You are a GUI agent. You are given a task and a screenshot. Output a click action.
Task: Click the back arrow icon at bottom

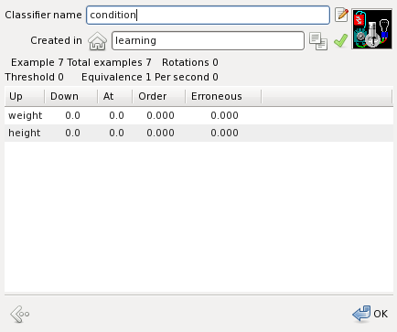[x=20, y=314]
